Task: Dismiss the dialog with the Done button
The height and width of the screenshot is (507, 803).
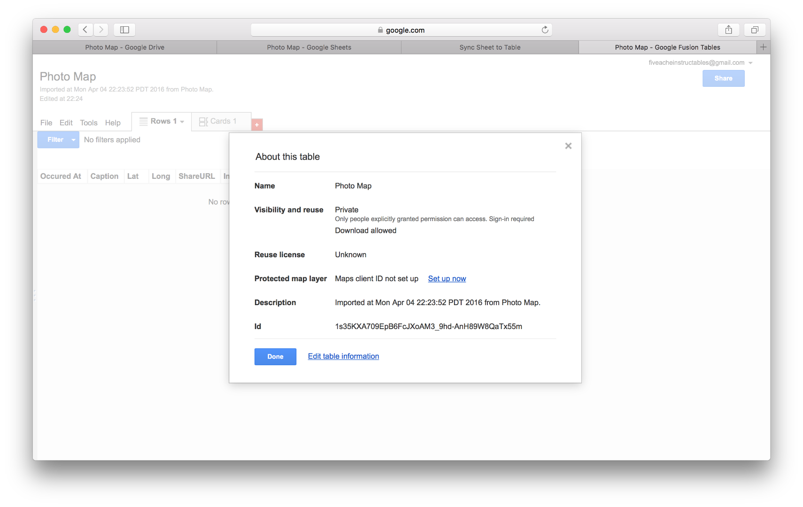Action: [x=275, y=356]
